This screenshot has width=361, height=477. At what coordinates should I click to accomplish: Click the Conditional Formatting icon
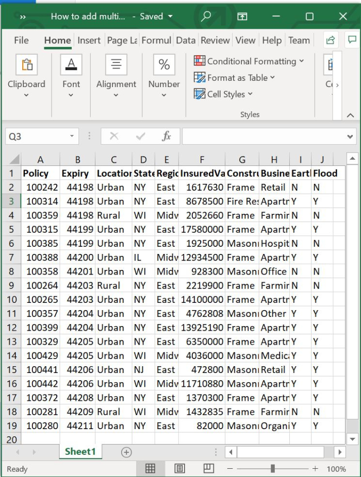coord(200,61)
